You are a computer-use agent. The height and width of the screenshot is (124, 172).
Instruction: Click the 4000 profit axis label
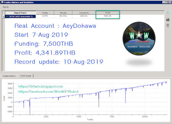pyautogui.click(x=10, y=84)
